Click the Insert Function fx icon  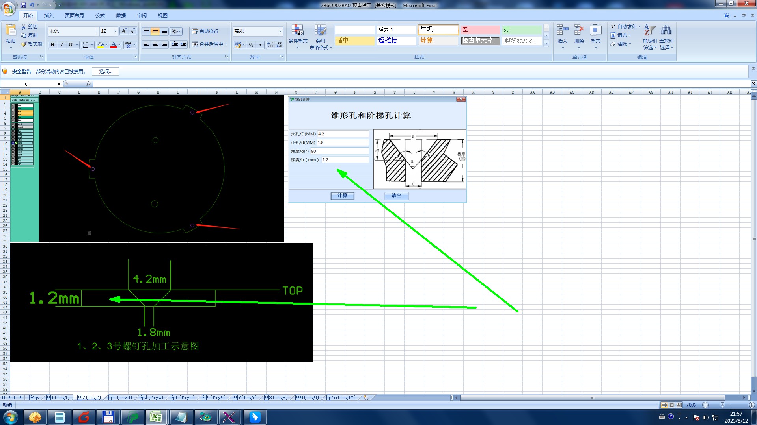pos(88,84)
